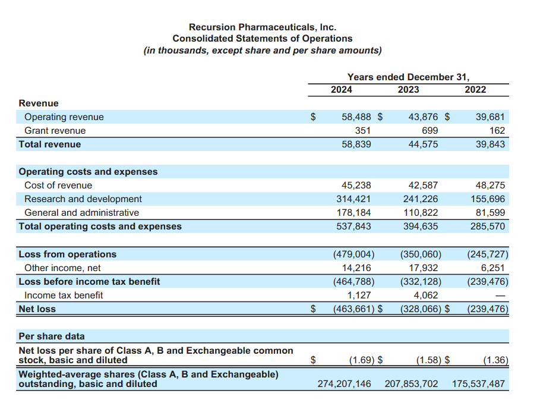Select the 2023 Other income value 17,932
This screenshot has height=409, width=540.
tap(424, 268)
